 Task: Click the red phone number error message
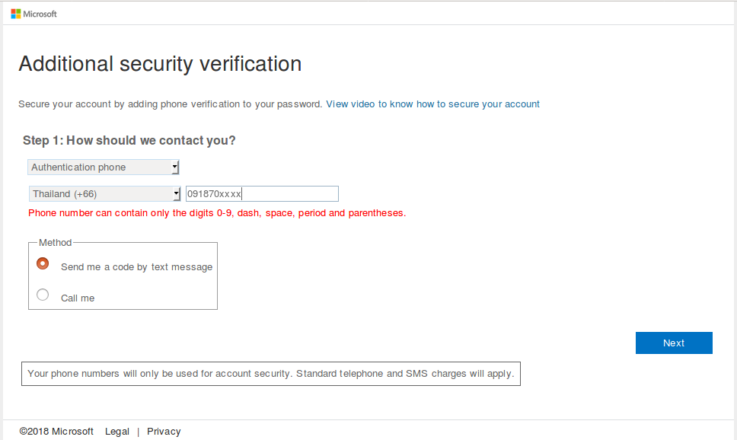pos(217,213)
